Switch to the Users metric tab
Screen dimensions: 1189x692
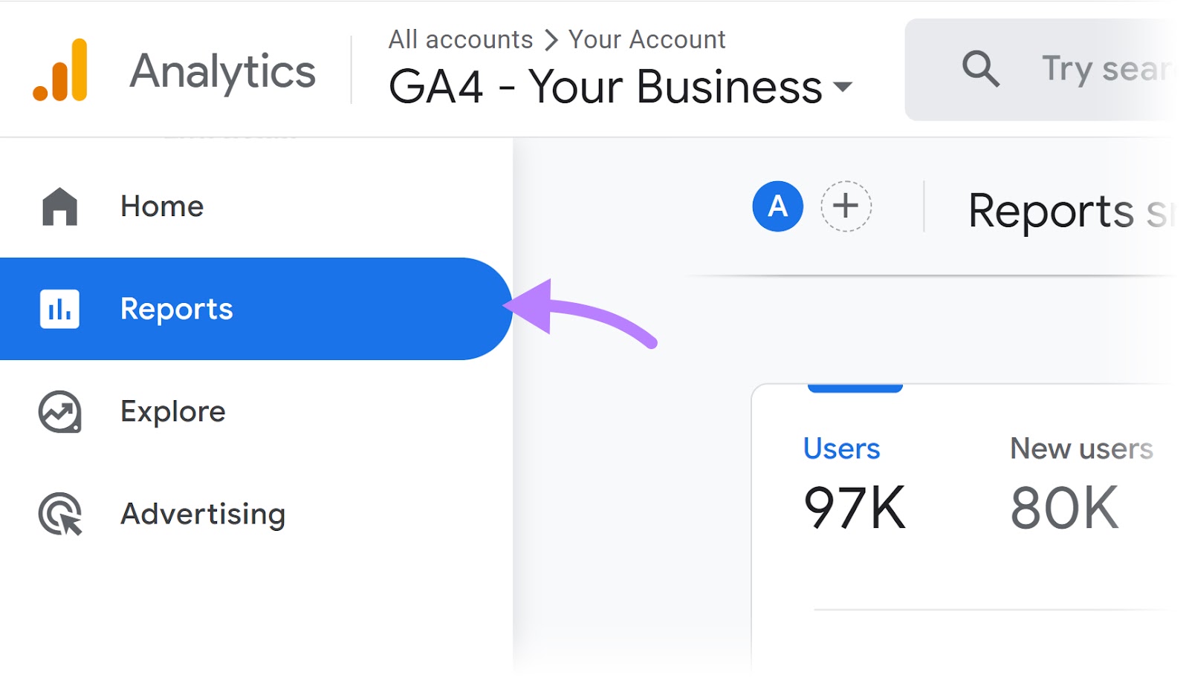(x=840, y=448)
